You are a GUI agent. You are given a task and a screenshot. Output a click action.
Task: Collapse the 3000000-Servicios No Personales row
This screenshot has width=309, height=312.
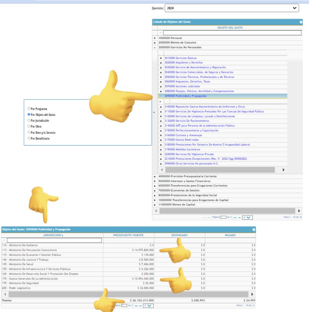155,48
